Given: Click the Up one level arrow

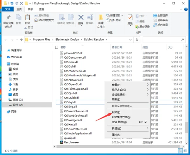Looking at the screenshot, I should [22, 40].
